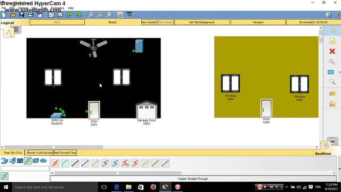Create a new Packet Tracer file
Image resolution: width=341 pixels, height=192 pixels.
pyautogui.click(x=4, y=15)
